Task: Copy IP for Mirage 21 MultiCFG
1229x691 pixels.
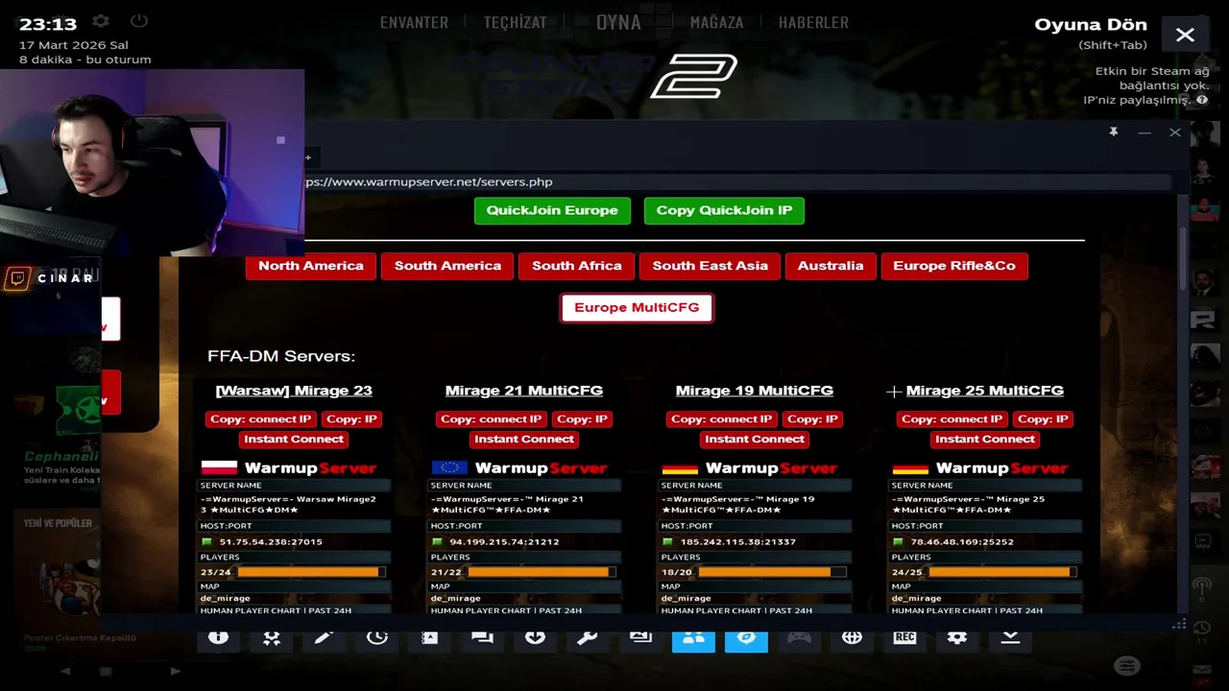Action: (582, 419)
